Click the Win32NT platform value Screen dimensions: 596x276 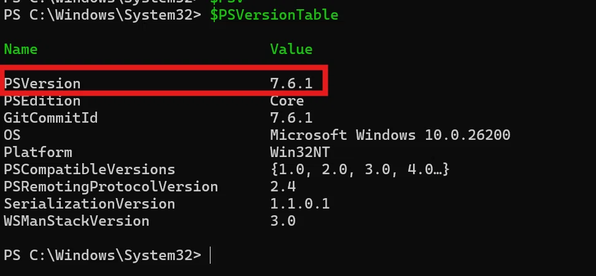(300, 153)
